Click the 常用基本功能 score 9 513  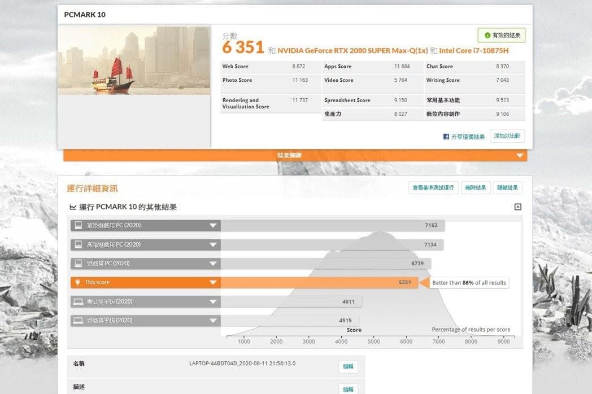tap(503, 100)
